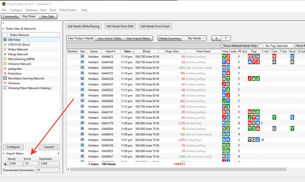Select View Active Tables tab
Screen dimensions: 305x182
pyautogui.click(x=109, y=38)
